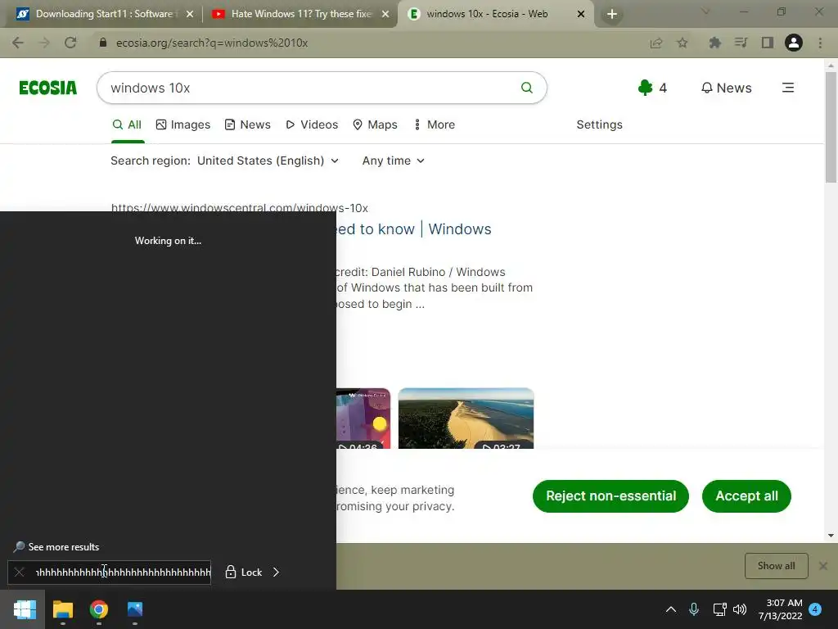
Task: Click the Ecosia logo
Action: [47, 88]
